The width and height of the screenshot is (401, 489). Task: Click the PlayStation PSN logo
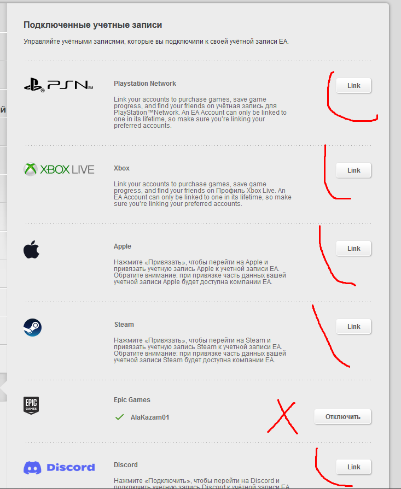tap(59, 85)
